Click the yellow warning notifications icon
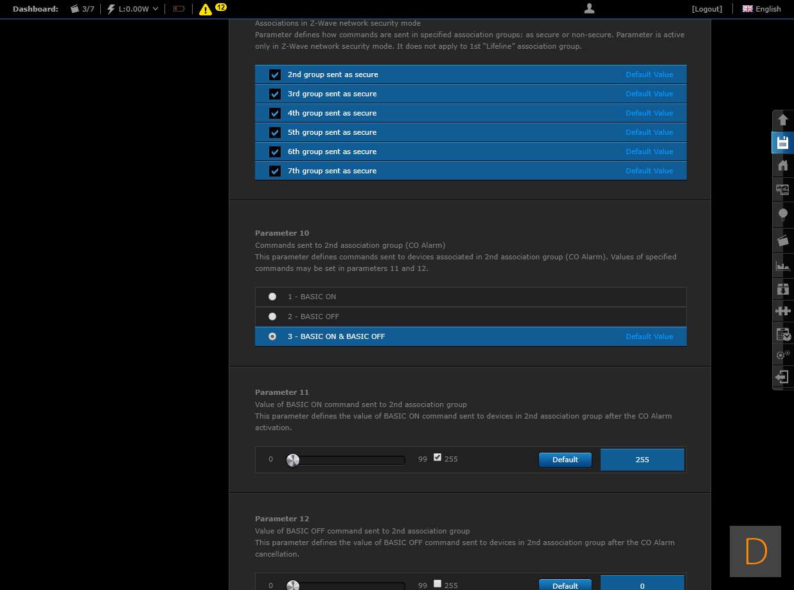Image resolution: width=794 pixels, height=590 pixels. coord(206,9)
